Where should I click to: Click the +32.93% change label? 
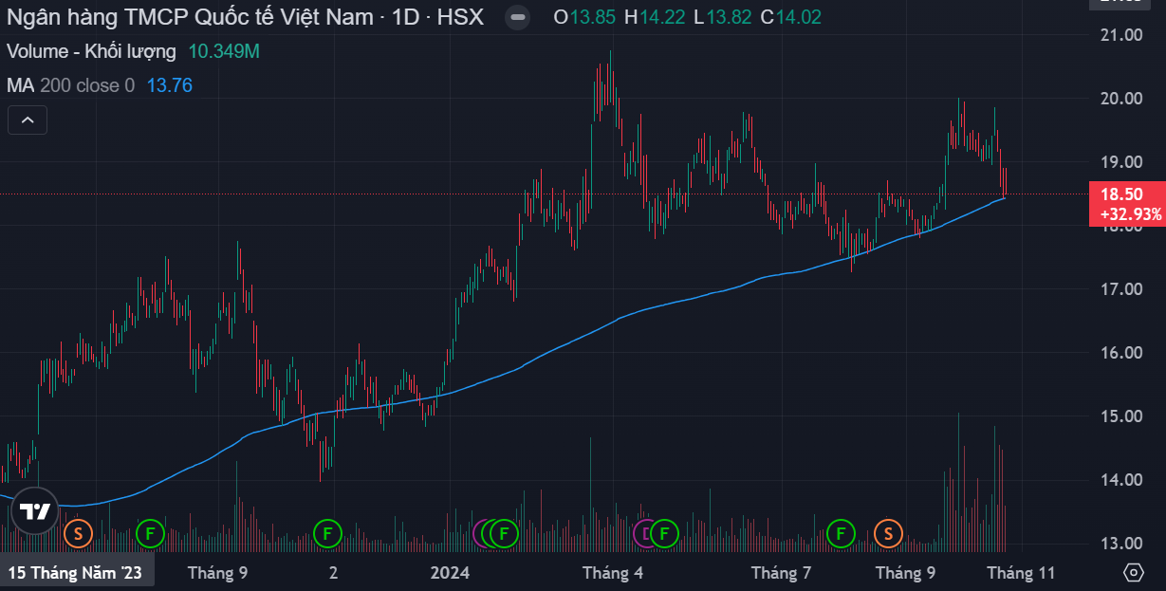click(x=1131, y=214)
